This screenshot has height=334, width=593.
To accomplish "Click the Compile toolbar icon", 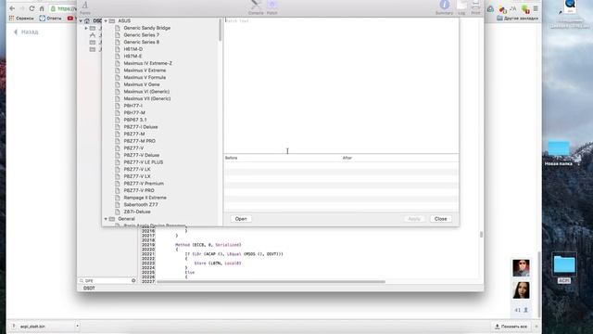I will click(256, 7).
